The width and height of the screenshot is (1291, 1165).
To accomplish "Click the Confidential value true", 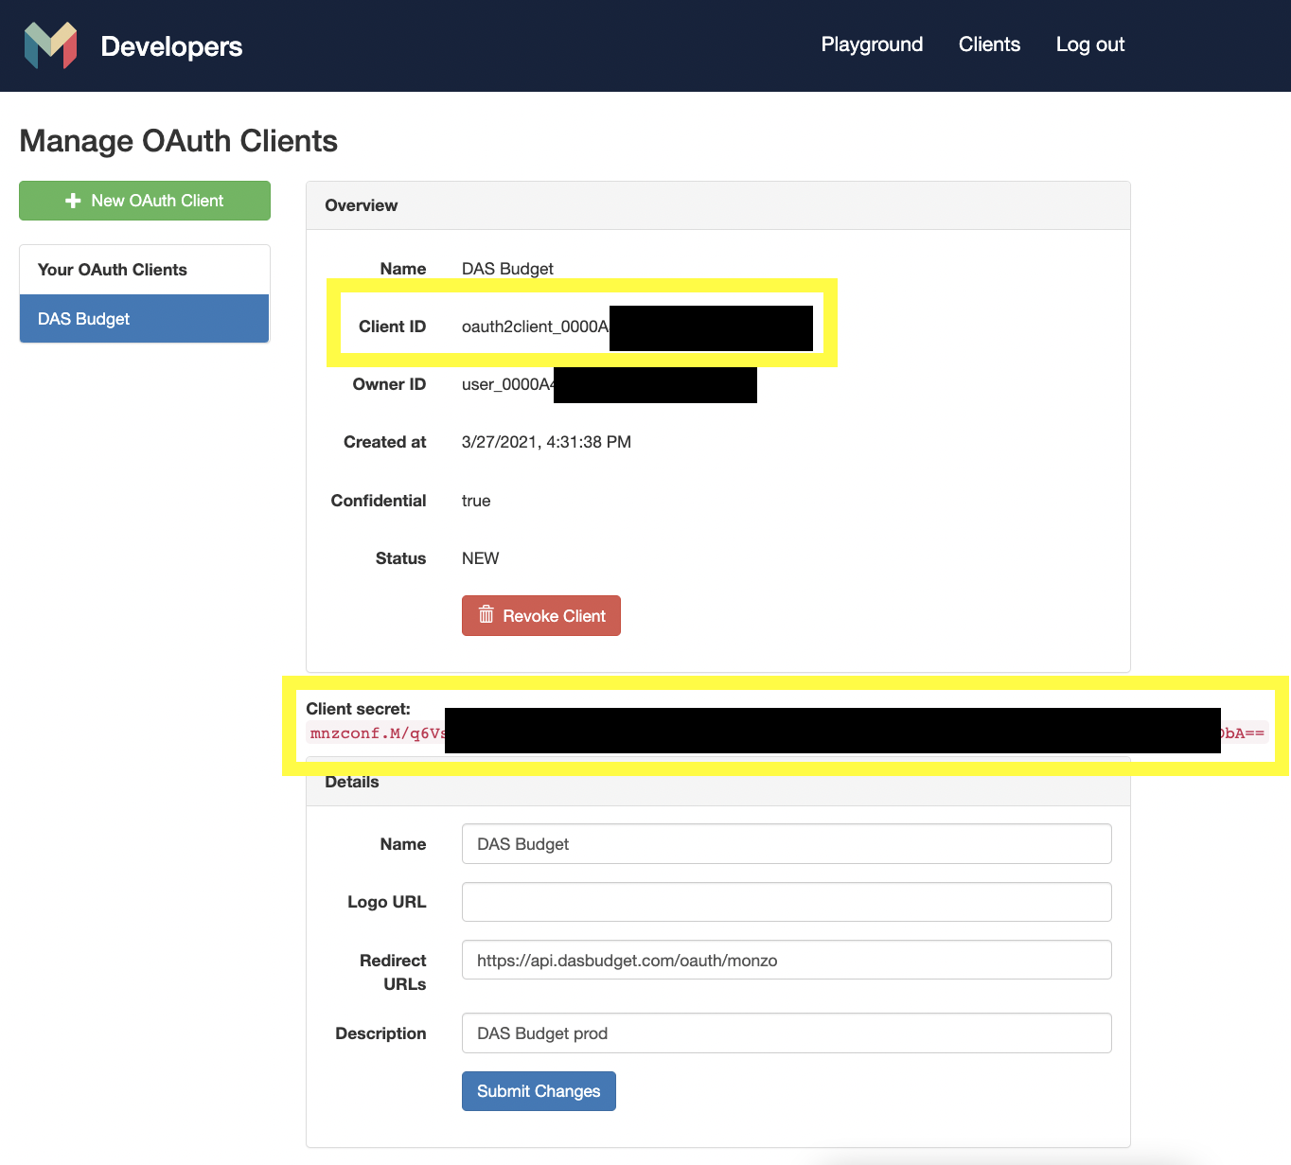I will [x=476, y=501].
